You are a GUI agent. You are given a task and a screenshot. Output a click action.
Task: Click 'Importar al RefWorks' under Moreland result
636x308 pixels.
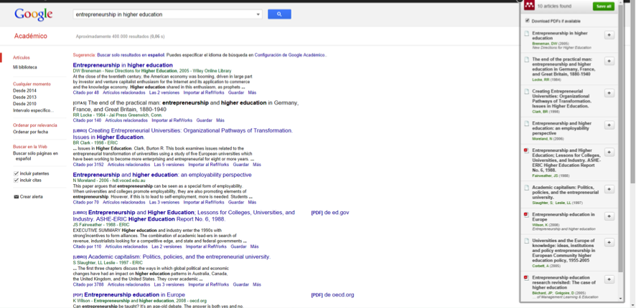[204, 203]
